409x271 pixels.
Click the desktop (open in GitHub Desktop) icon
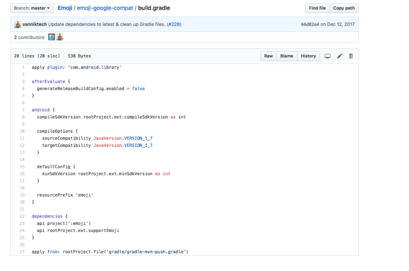327,56
